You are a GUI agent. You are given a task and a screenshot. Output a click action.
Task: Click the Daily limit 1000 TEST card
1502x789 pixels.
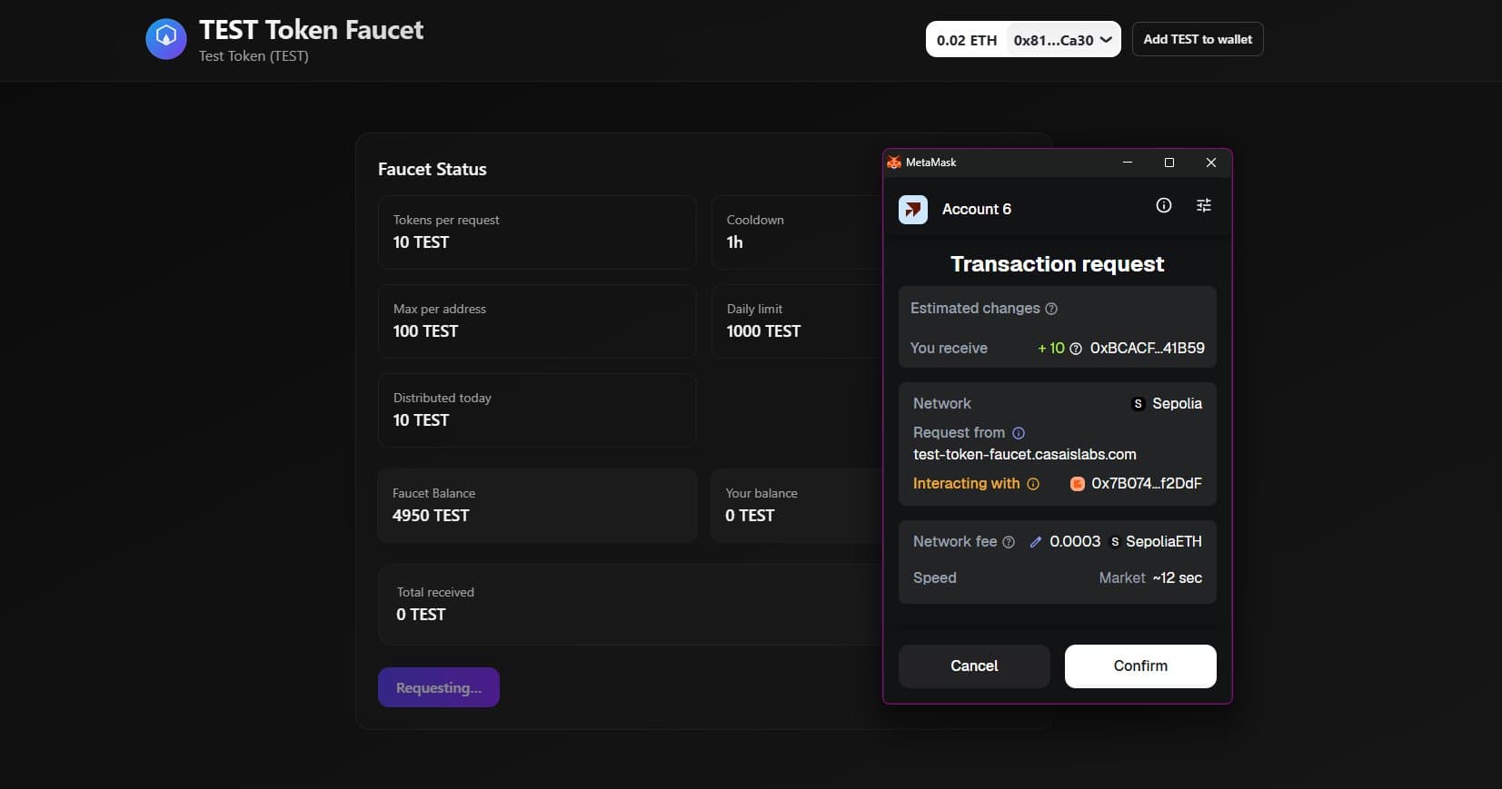point(797,321)
